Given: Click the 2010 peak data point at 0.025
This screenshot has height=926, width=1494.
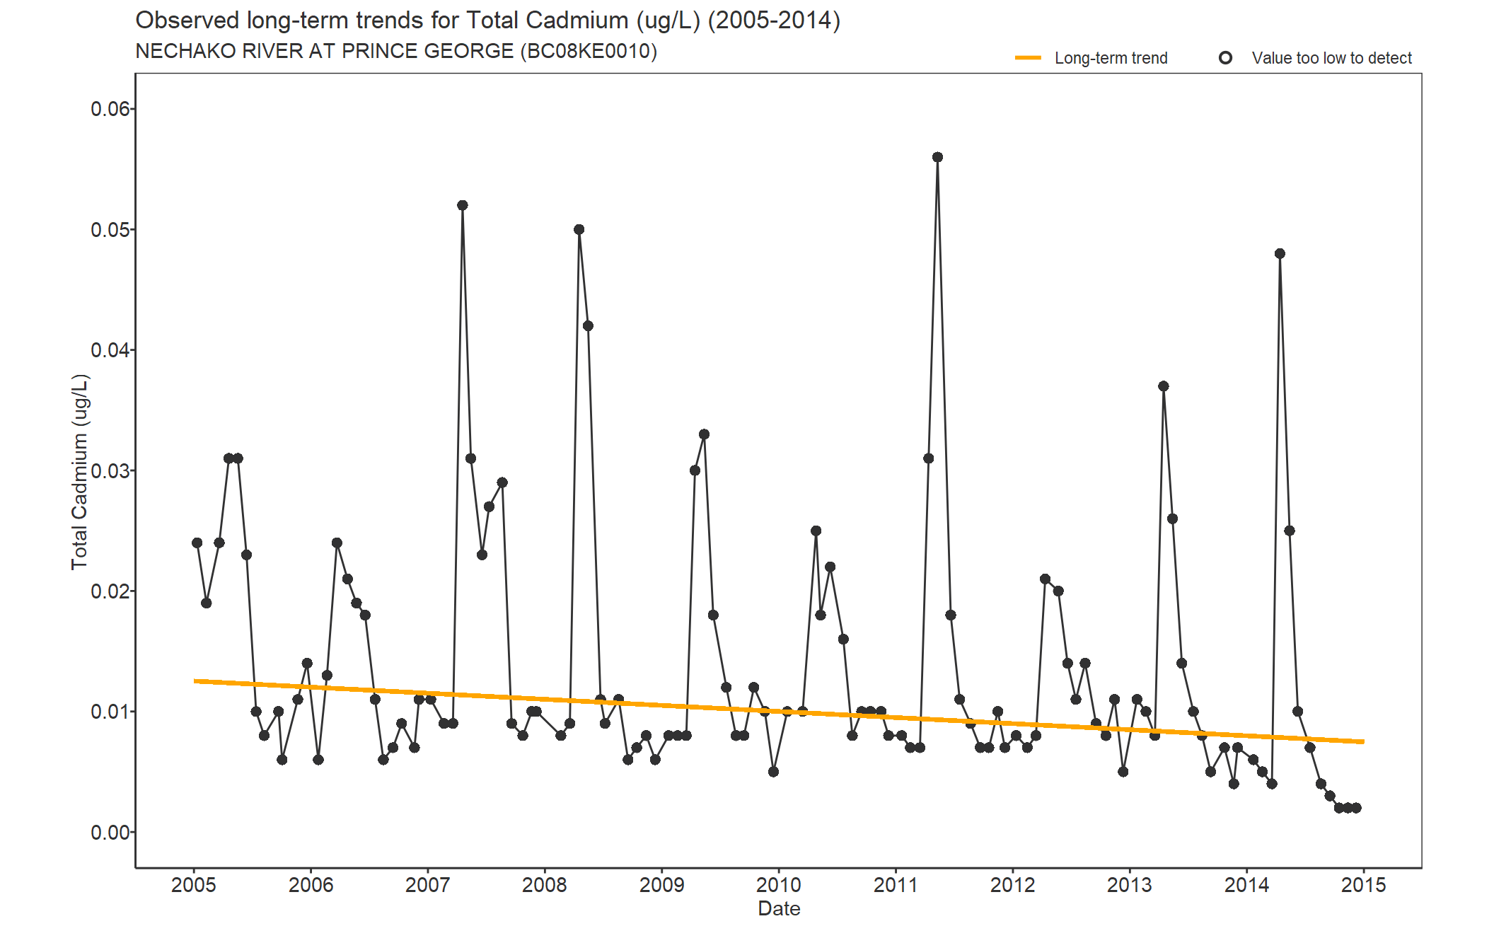Looking at the screenshot, I should pos(816,531).
